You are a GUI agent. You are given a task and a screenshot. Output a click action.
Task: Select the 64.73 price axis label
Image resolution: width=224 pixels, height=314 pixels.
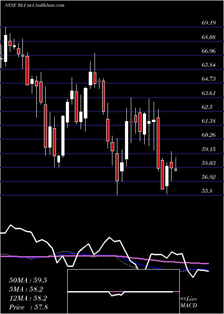point(209,79)
